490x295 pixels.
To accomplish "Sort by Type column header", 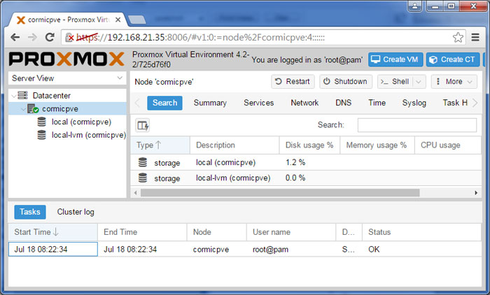I will tap(160, 145).
